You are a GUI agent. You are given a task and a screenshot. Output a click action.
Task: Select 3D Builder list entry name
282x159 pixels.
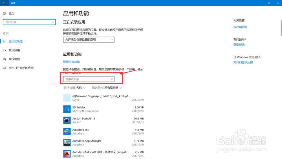[x=79, y=107]
